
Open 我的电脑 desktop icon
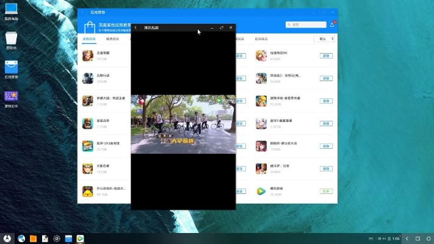(11, 10)
